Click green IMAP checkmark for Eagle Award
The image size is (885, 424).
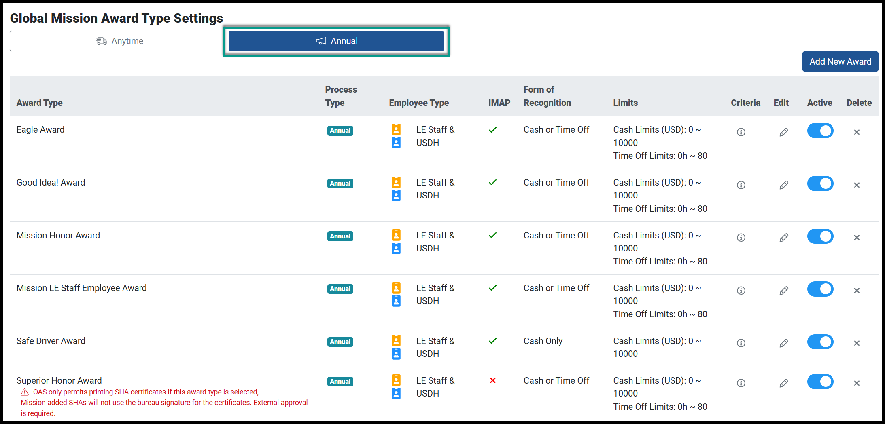coord(492,130)
